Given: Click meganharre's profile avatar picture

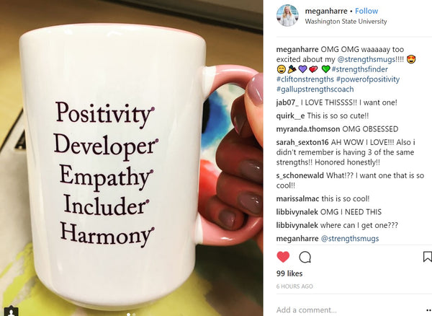Looking at the screenshot, I should [x=287, y=15].
